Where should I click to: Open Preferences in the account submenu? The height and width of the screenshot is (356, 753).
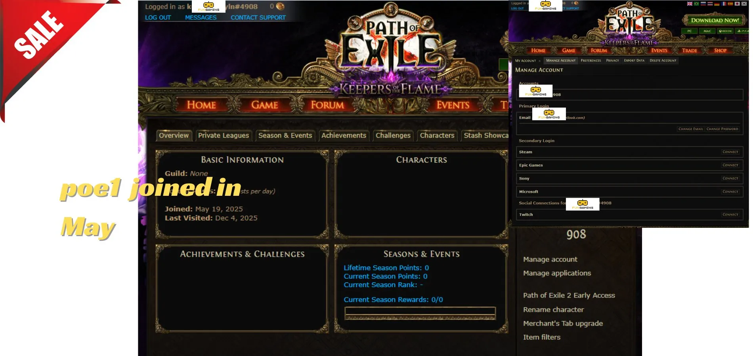point(591,61)
